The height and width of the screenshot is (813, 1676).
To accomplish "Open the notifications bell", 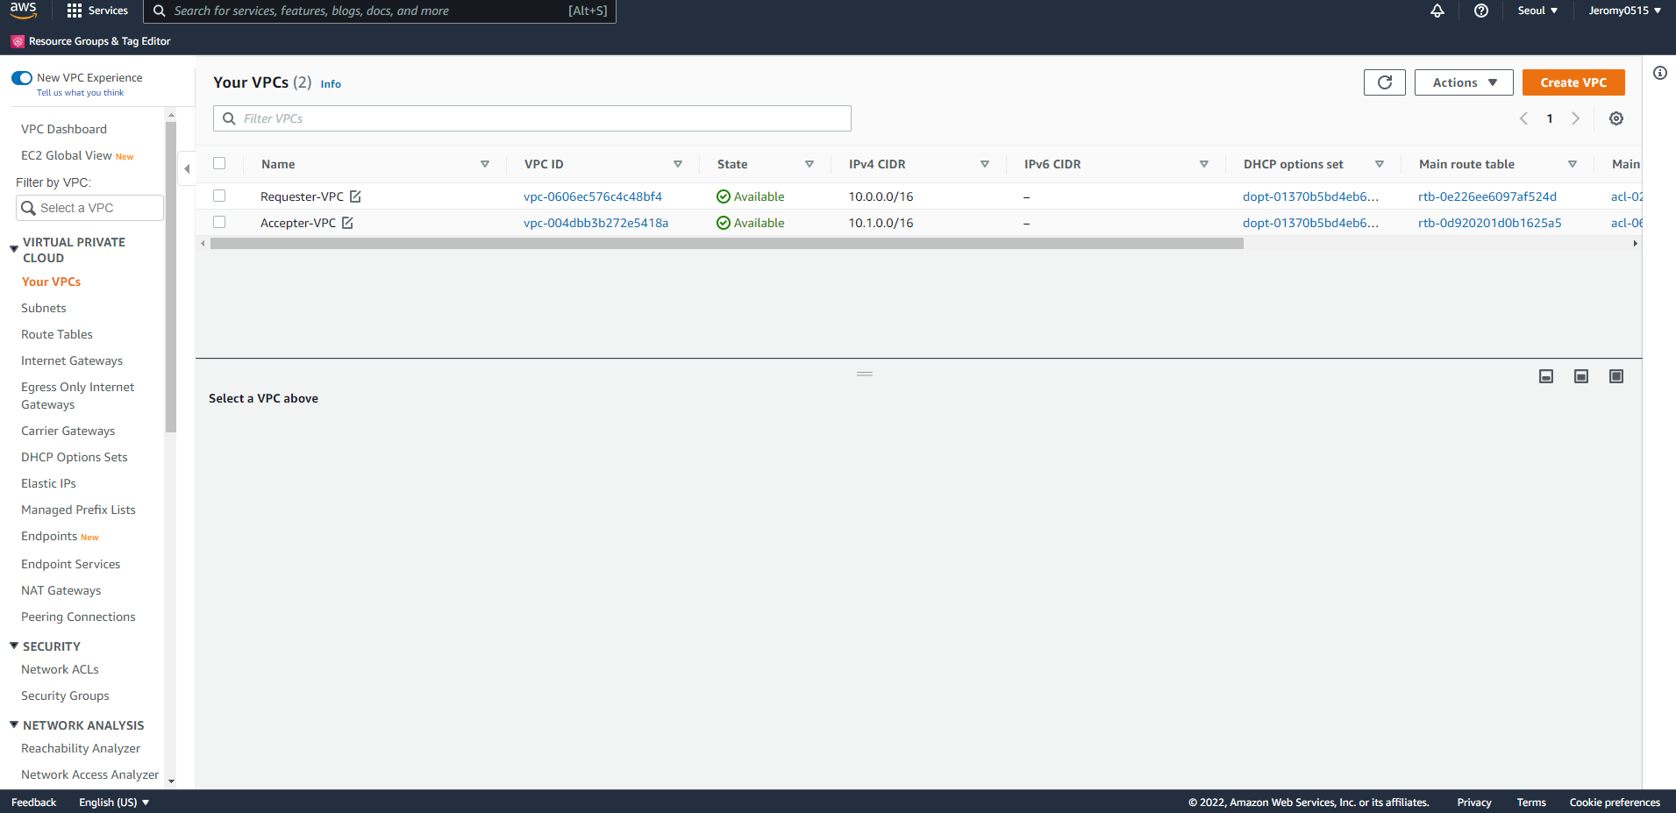I will 1437,11.
